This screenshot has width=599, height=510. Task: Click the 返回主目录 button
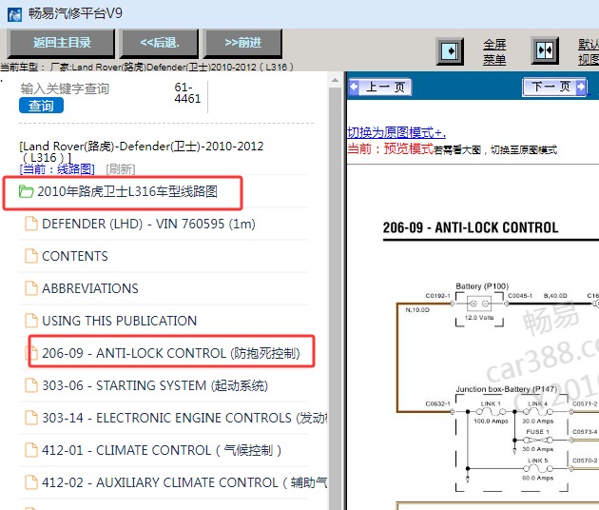[x=62, y=43]
